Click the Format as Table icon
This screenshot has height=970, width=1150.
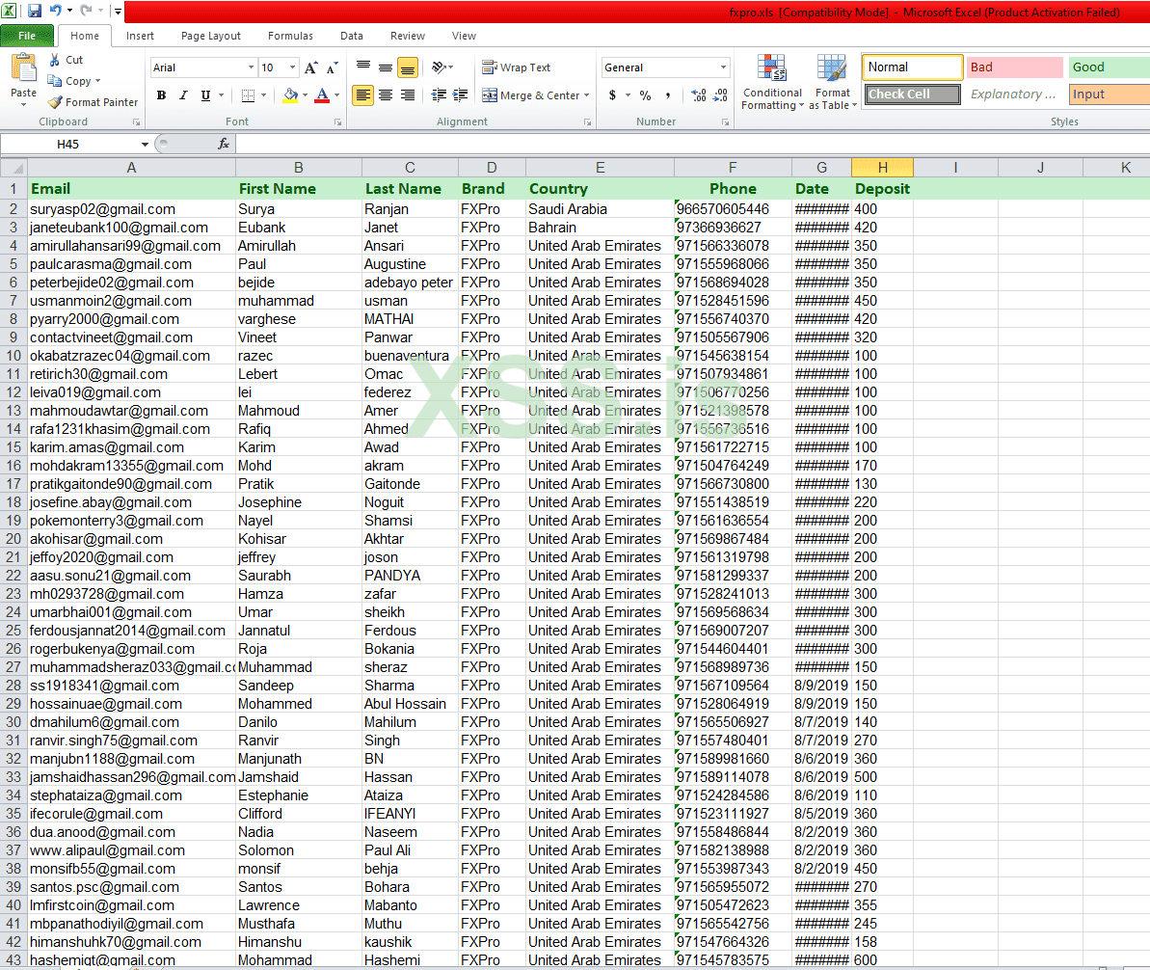click(832, 83)
